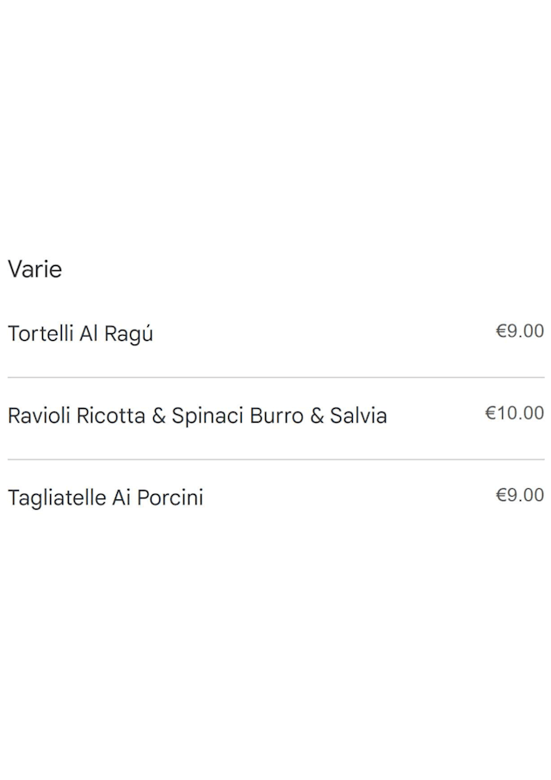
Task: Click the €10.00 price
Action: click(x=515, y=413)
